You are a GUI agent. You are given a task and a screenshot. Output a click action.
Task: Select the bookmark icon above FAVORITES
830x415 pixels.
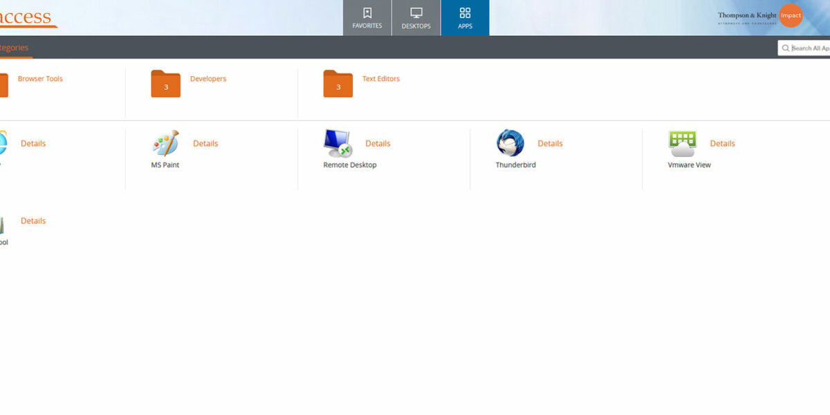[x=367, y=12]
